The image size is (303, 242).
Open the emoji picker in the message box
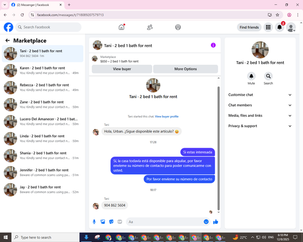(x=206, y=221)
